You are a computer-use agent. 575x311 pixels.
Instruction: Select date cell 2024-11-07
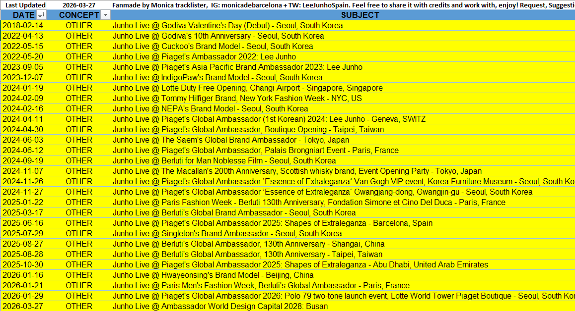coord(24,171)
